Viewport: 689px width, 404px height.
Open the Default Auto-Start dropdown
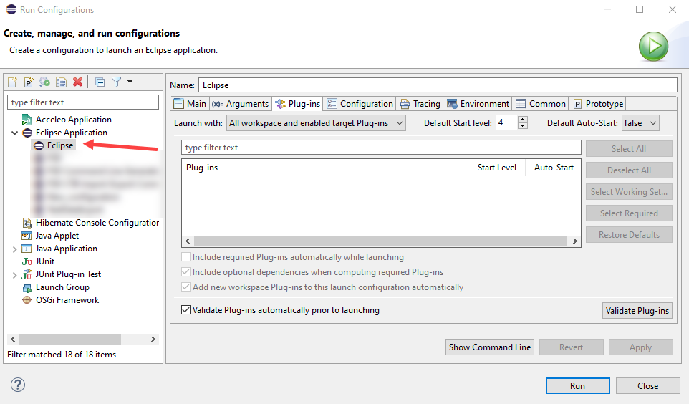coord(640,123)
